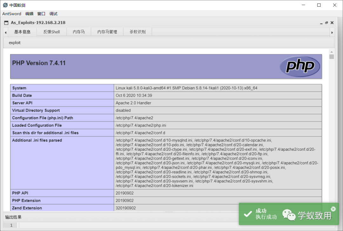Viewport: 343px width, 231px height.
Task: Click the Scan this dir for additional .ini files label
Action: pyautogui.click(x=45, y=133)
